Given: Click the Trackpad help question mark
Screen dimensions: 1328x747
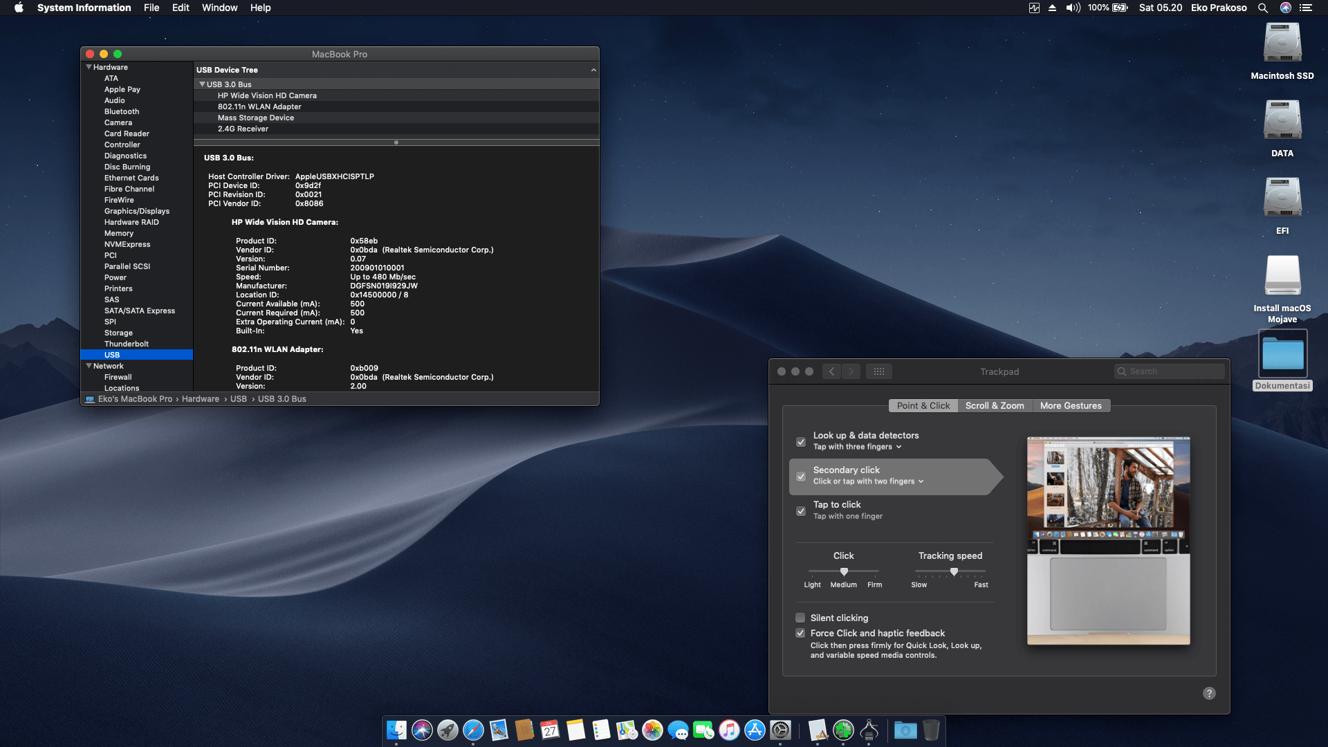Looking at the screenshot, I should tap(1208, 693).
